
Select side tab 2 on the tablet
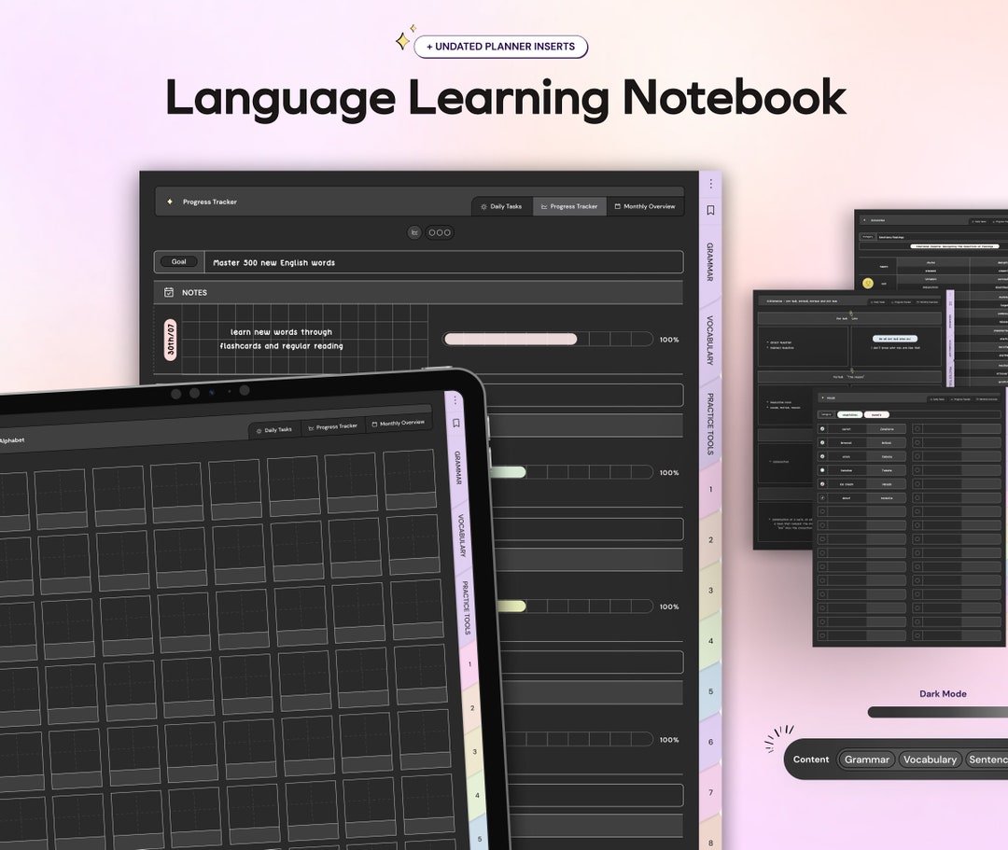click(472, 708)
